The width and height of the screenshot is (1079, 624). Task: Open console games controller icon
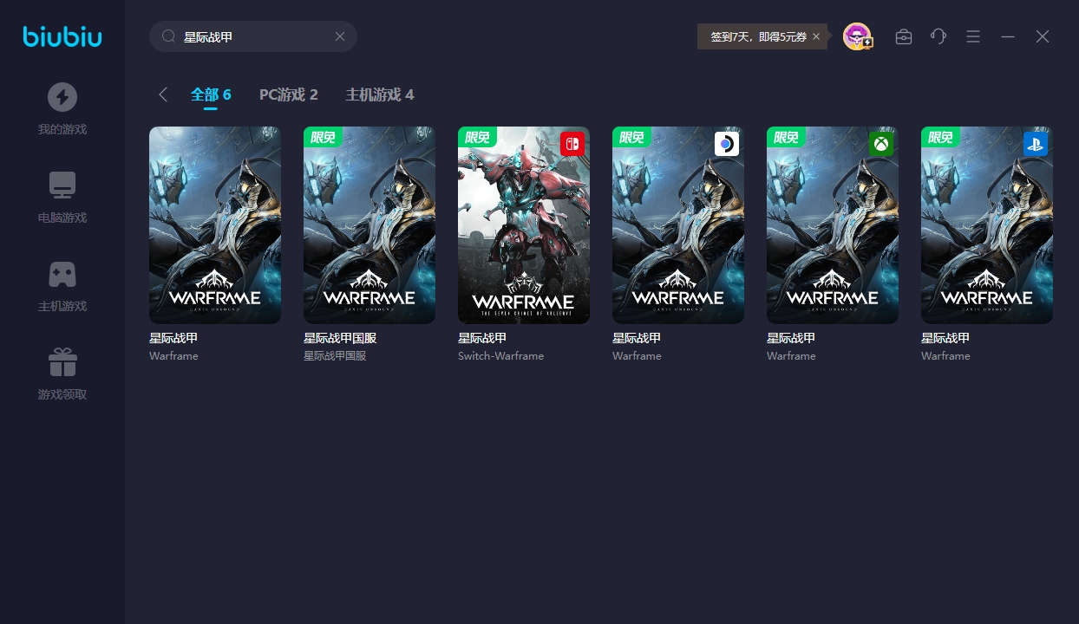[62, 274]
